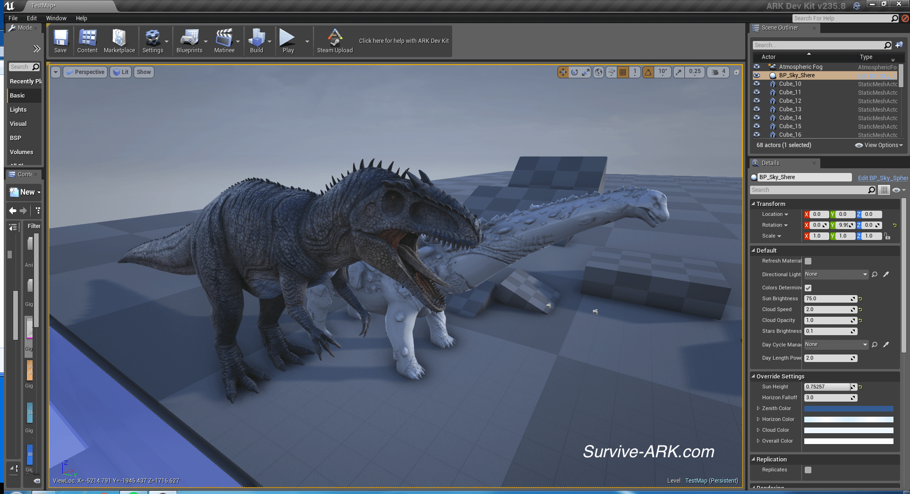Click the Zenith Color swatch
The width and height of the screenshot is (910, 494).
point(849,409)
